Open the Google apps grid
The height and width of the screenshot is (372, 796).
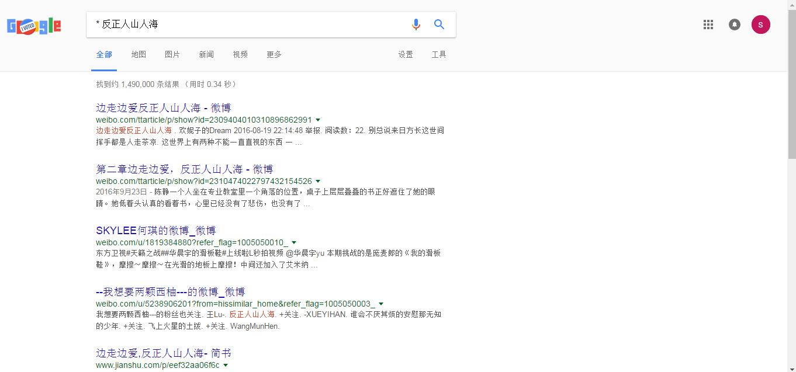click(x=708, y=25)
